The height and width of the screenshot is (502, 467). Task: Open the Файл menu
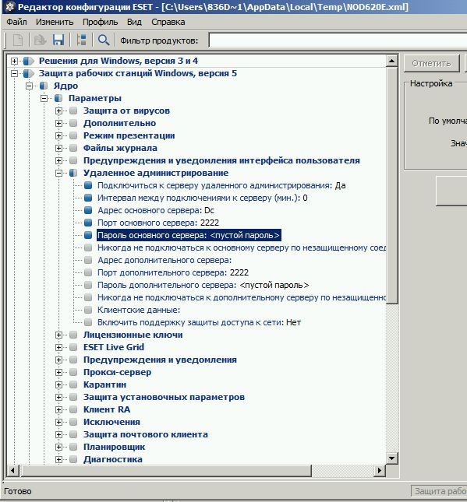point(16,22)
